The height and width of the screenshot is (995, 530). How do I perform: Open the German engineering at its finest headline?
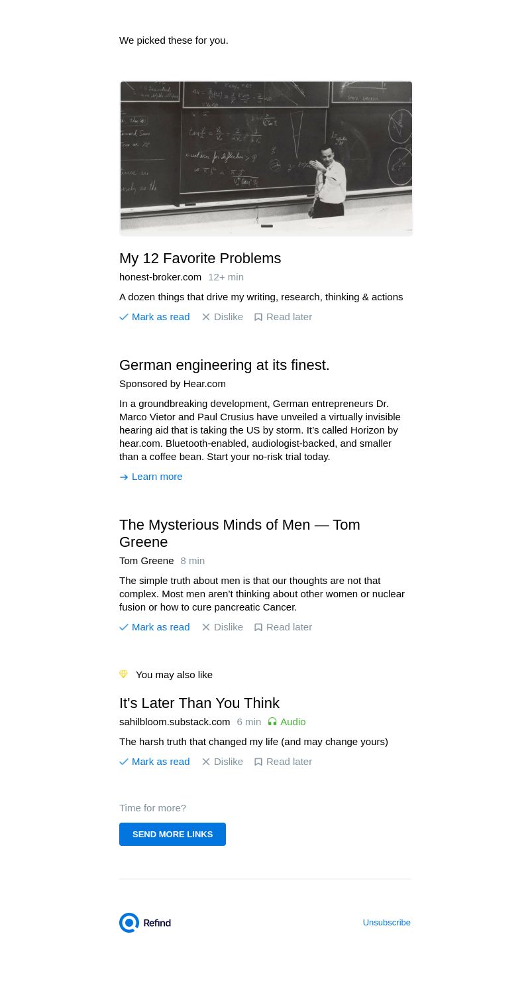click(224, 365)
